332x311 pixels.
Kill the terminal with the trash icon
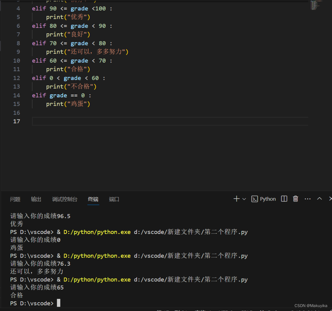(x=295, y=199)
